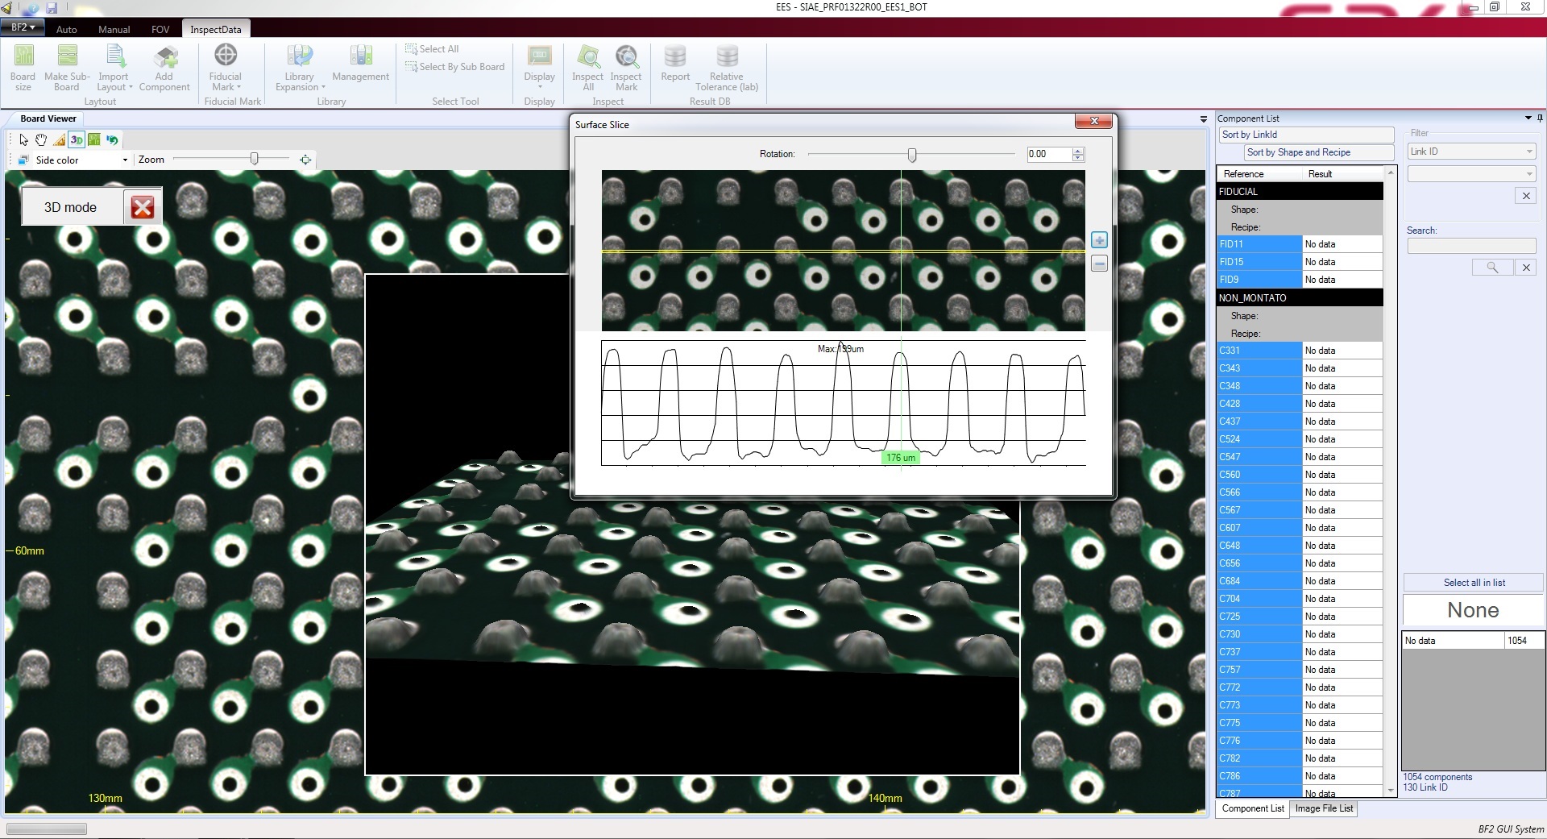The image size is (1547, 839).
Task: Click the Add Component icon
Action: pyautogui.click(x=164, y=69)
